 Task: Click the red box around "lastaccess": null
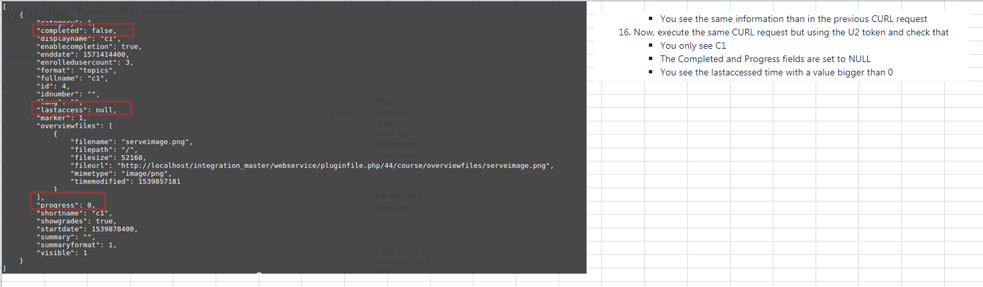click(x=81, y=108)
